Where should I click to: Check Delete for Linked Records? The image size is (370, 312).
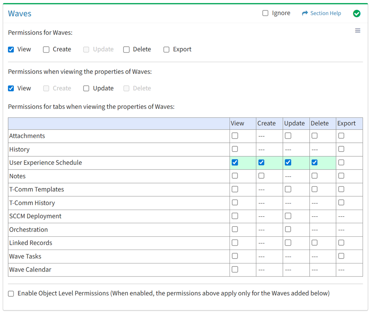pos(314,243)
